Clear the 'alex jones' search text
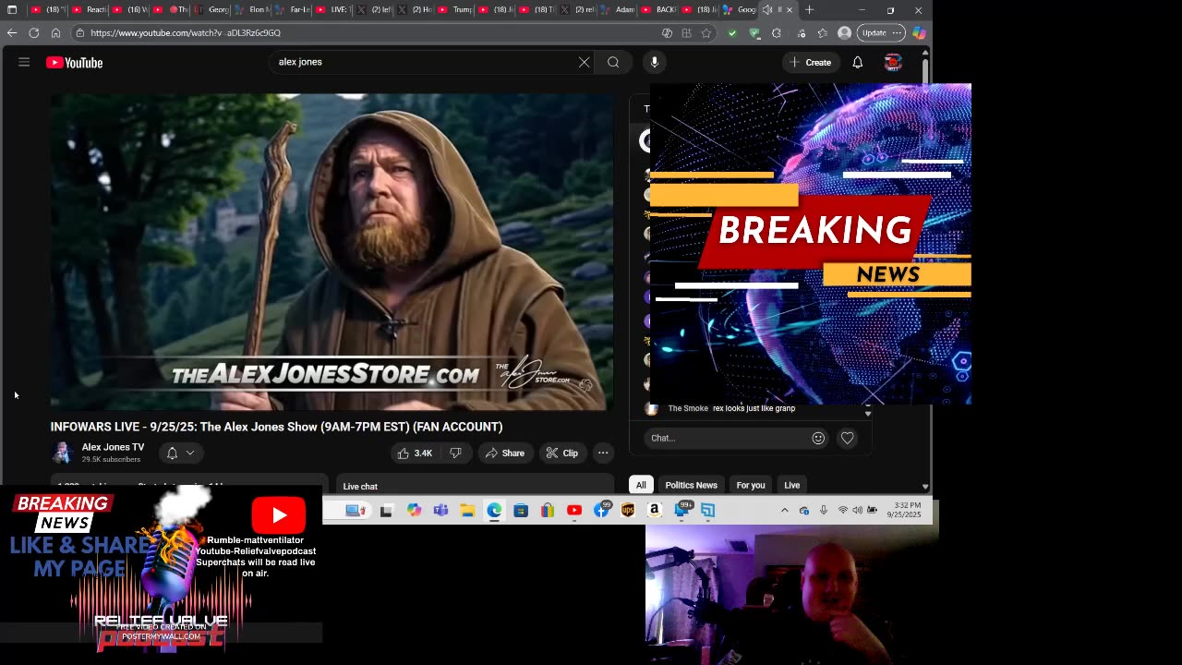 tap(584, 62)
